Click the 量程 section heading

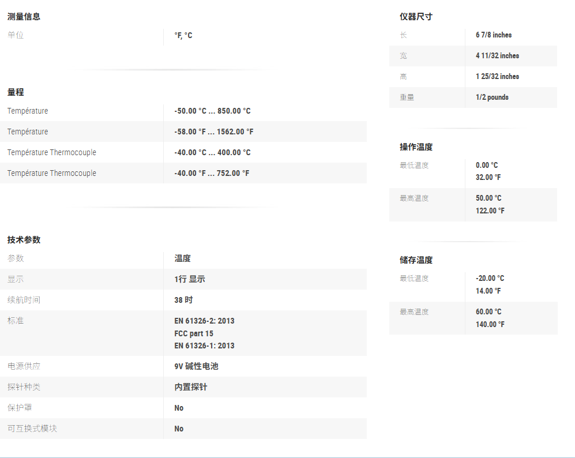(16, 92)
